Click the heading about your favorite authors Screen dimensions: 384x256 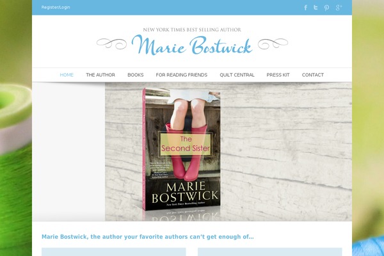148,237
